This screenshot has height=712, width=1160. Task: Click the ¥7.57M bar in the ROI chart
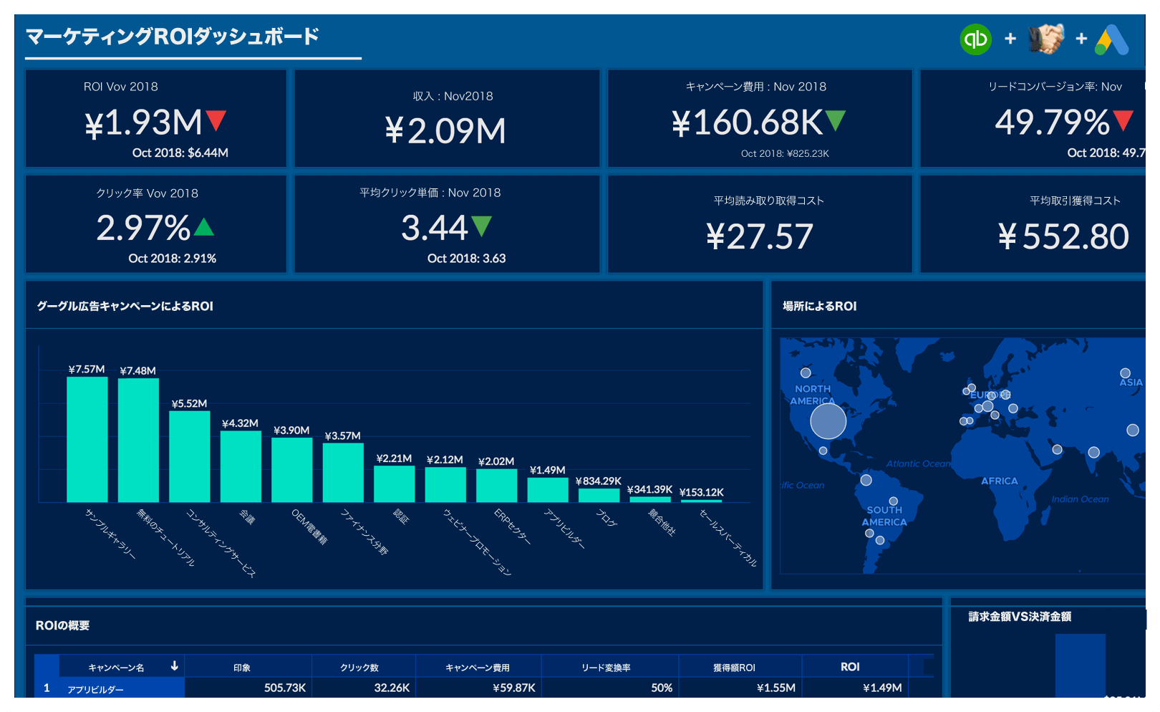87,439
